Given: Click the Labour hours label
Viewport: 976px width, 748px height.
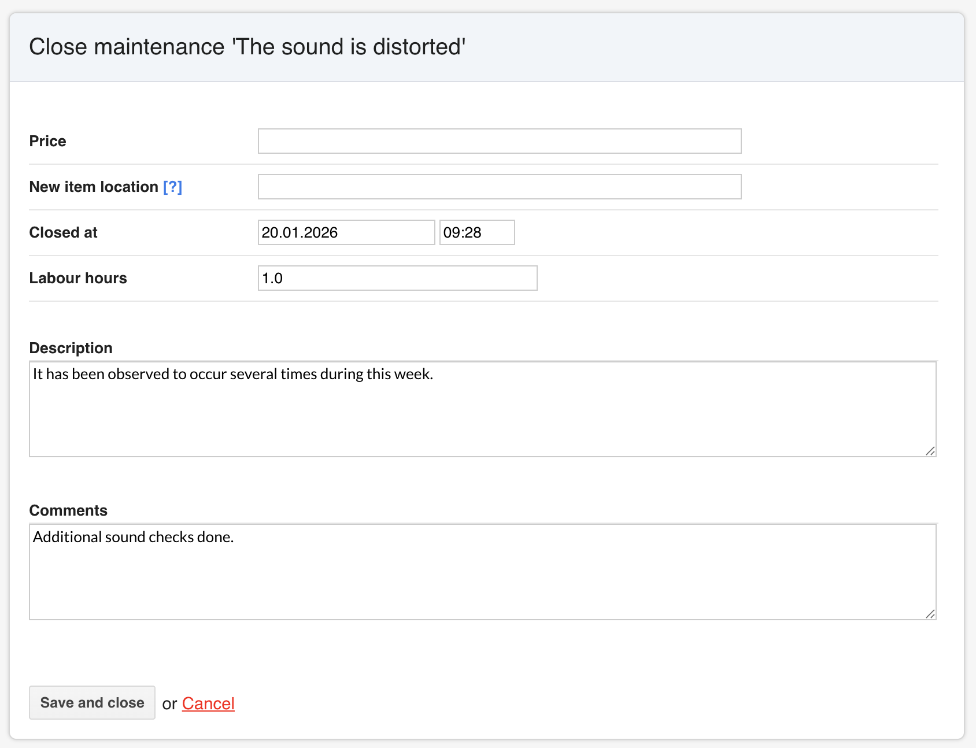Looking at the screenshot, I should point(78,278).
